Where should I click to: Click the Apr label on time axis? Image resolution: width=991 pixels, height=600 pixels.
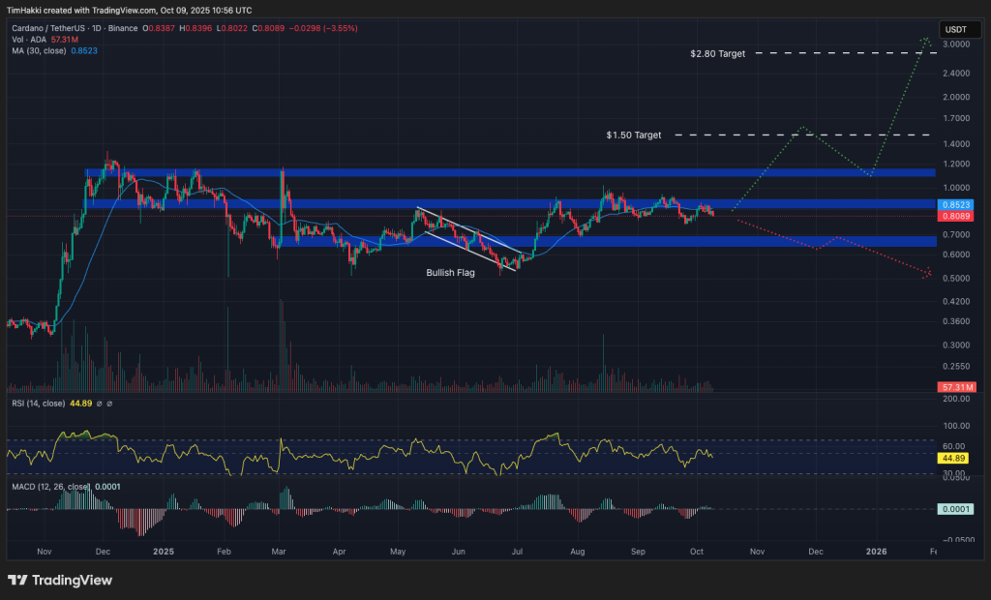pyautogui.click(x=340, y=552)
